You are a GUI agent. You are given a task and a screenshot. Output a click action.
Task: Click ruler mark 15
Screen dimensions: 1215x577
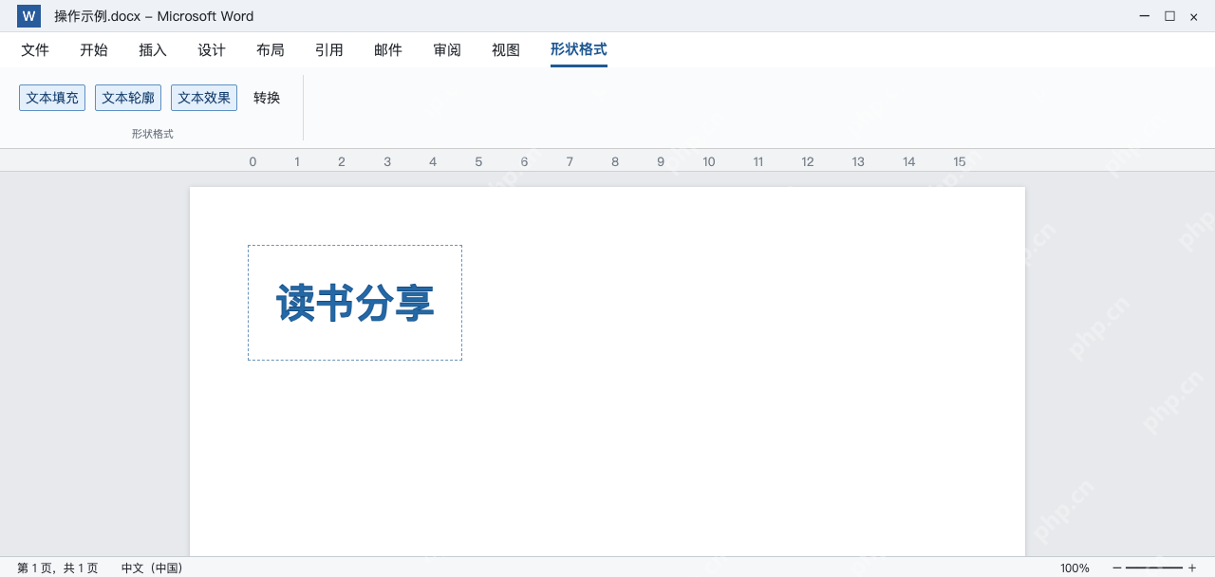point(960,161)
